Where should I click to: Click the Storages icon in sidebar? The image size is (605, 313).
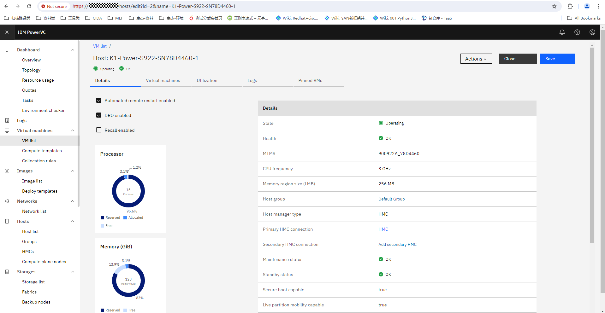tap(7, 272)
